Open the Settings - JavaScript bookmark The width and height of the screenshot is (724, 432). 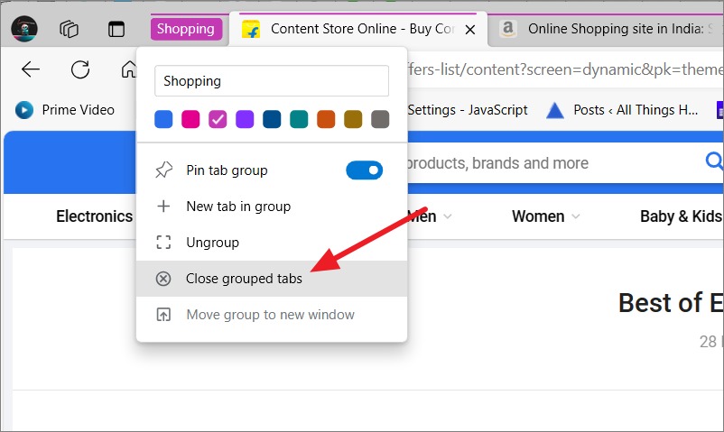pyautogui.click(x=468, y=110)
